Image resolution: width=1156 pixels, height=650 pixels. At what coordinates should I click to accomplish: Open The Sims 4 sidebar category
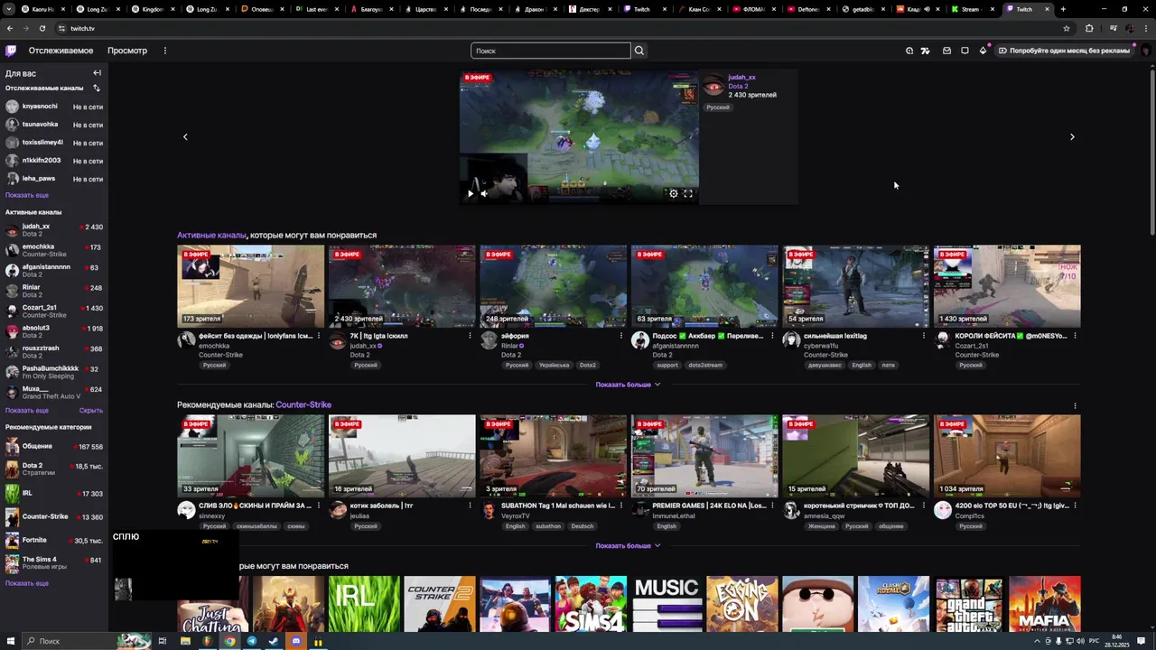tap(54, 562)
